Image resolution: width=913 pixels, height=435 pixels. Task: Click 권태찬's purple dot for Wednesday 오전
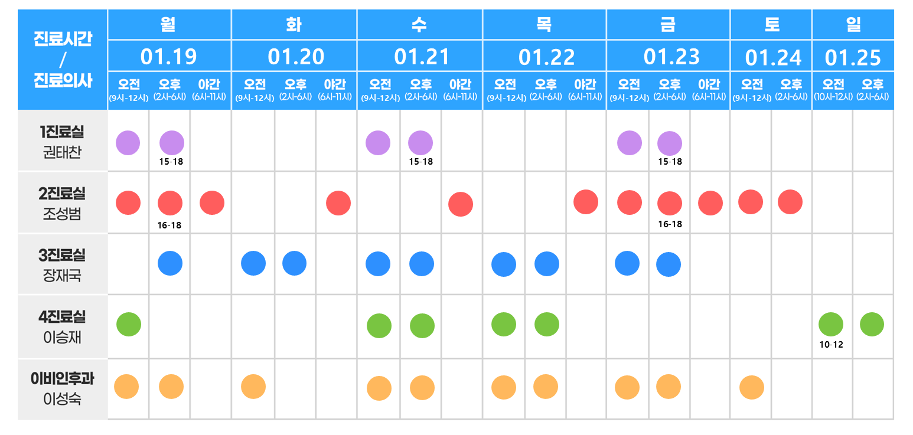click(378, 143)
